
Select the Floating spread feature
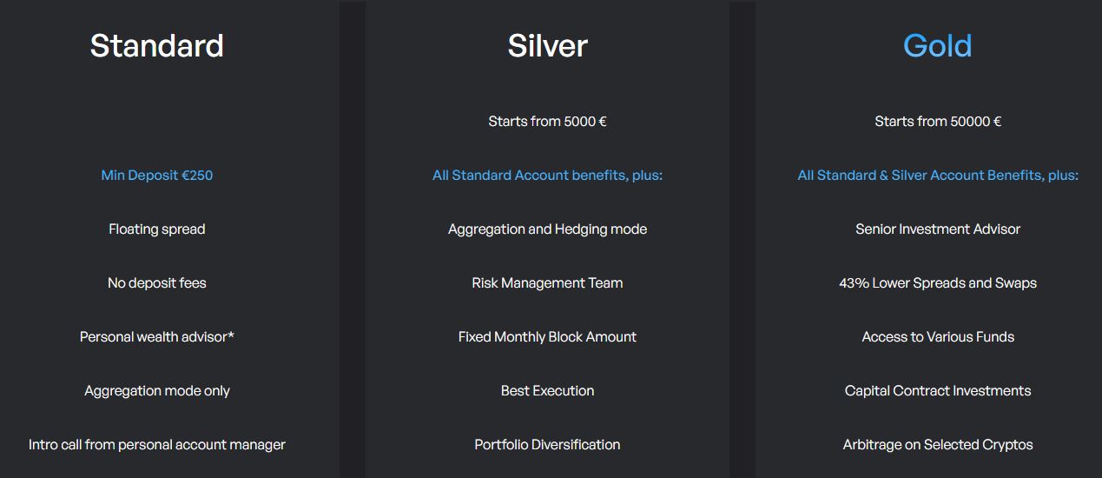coord(156,229)
